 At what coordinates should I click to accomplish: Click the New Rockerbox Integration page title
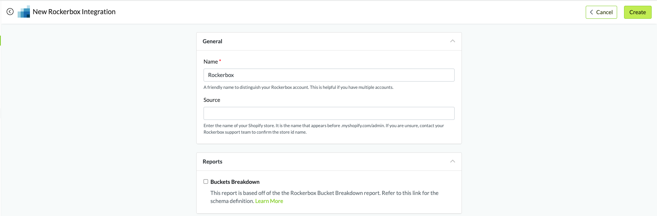74,12
